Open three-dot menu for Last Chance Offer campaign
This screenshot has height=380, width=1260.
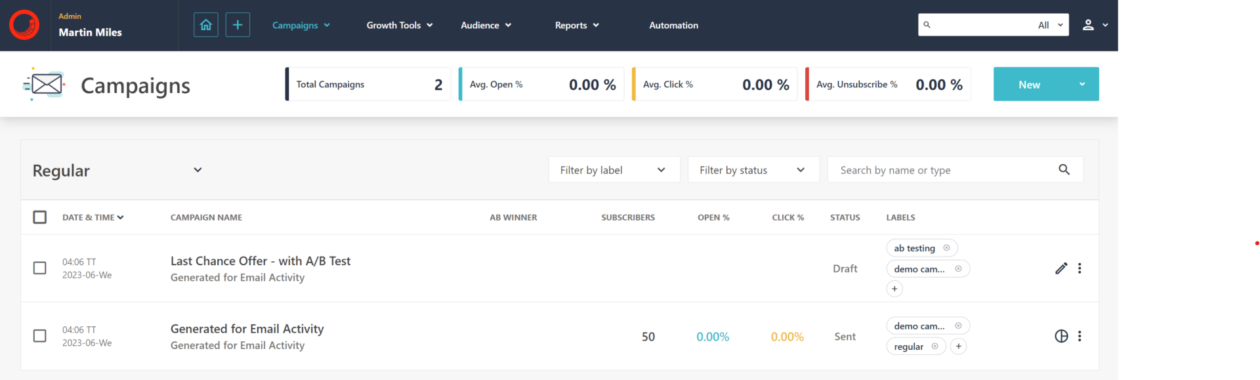(x=1080, y=268)
